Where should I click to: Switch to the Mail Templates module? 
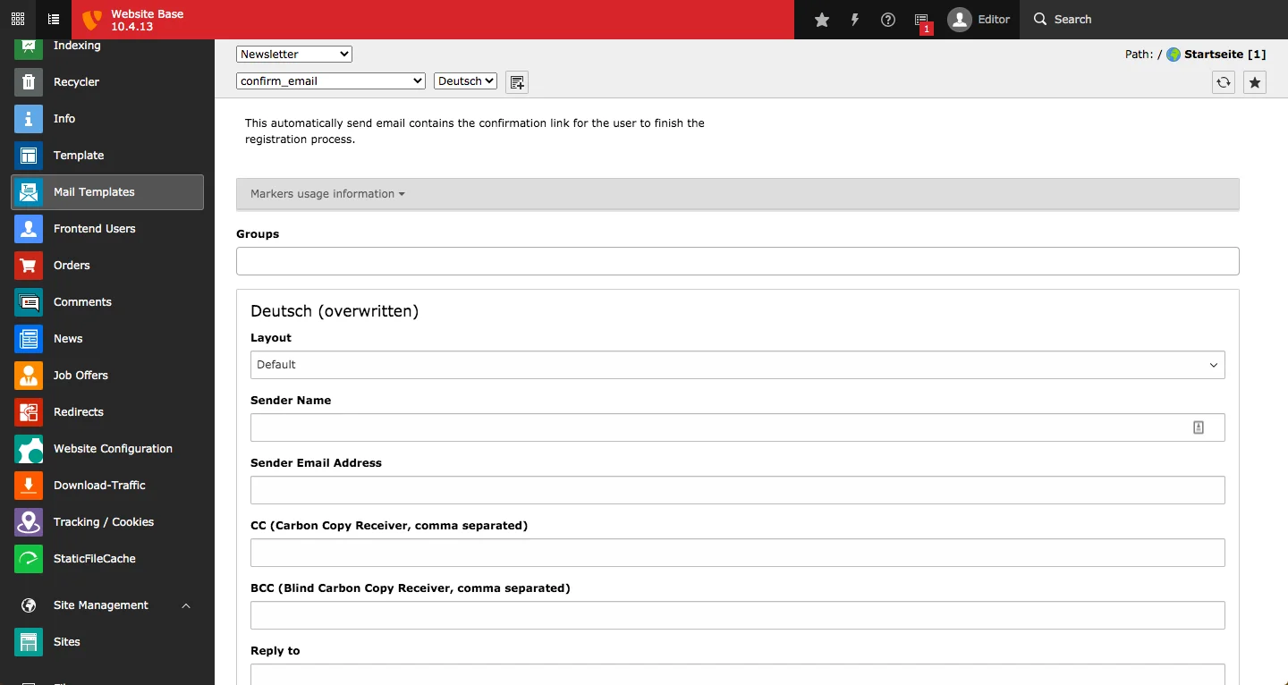coord(95,191)
